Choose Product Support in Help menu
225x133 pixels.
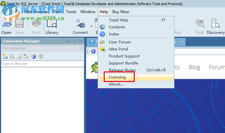(136, 56)
